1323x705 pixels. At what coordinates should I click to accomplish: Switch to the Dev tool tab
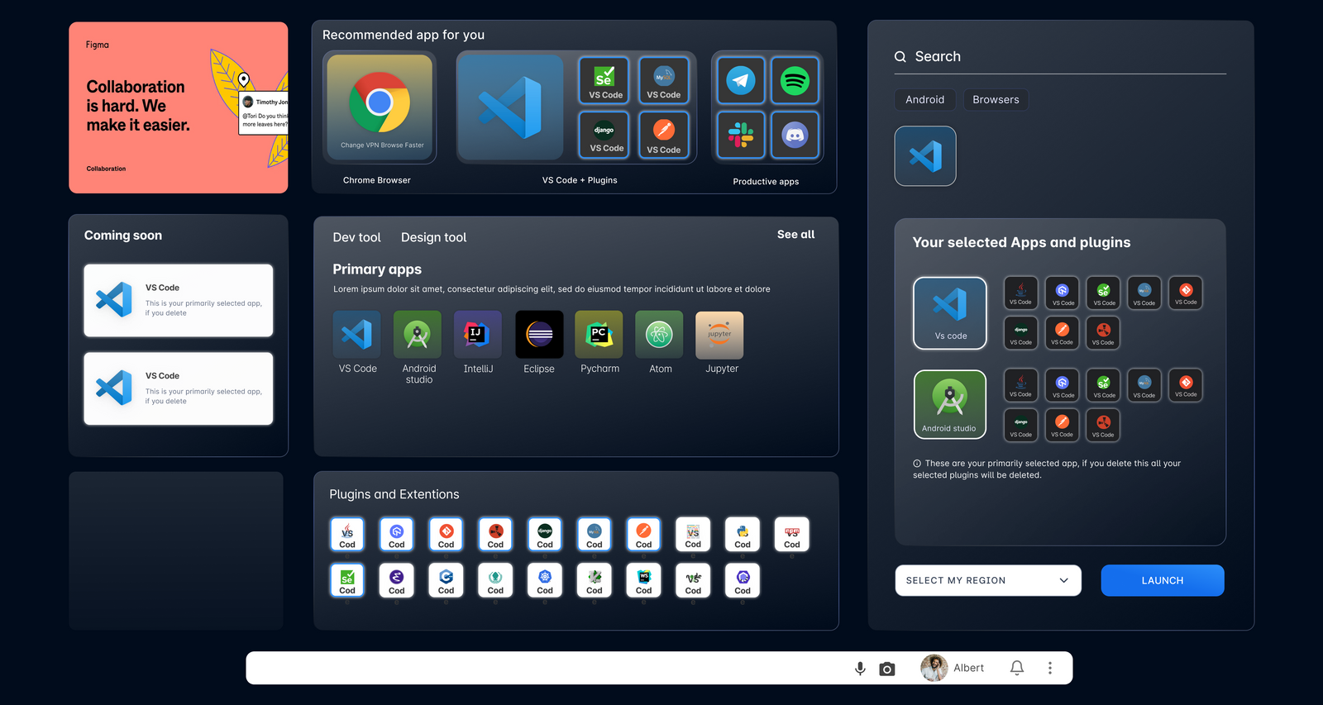[356, 237]
